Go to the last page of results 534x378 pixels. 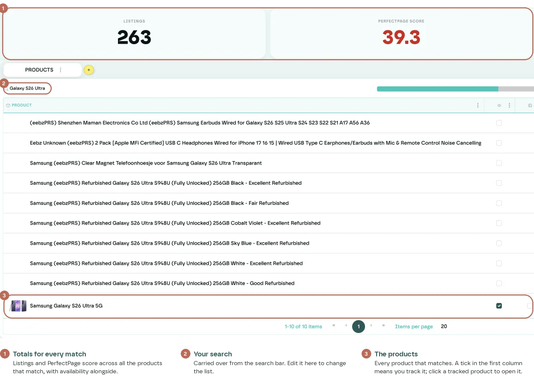pos(383,326)
